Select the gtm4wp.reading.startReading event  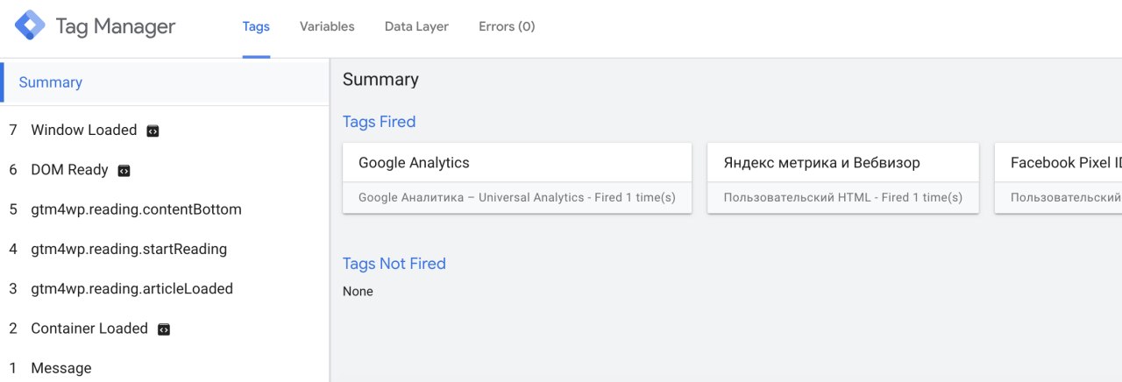click(165, 249)
